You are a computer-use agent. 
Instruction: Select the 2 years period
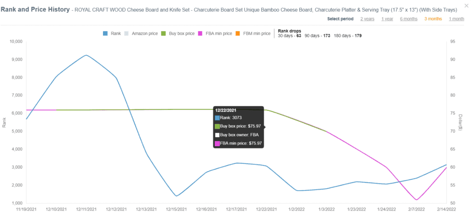[x=368, y=19]
